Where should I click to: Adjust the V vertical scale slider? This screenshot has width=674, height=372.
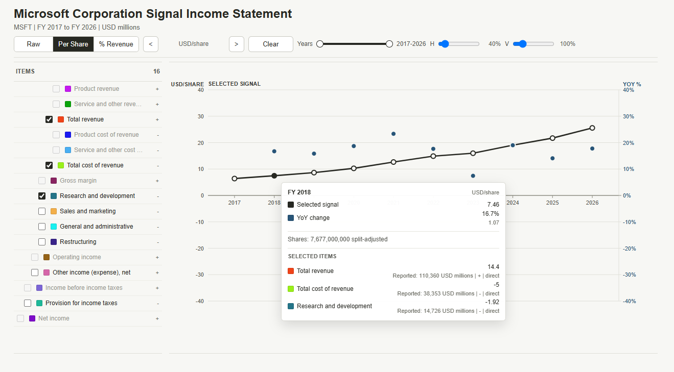coord(533,44)
